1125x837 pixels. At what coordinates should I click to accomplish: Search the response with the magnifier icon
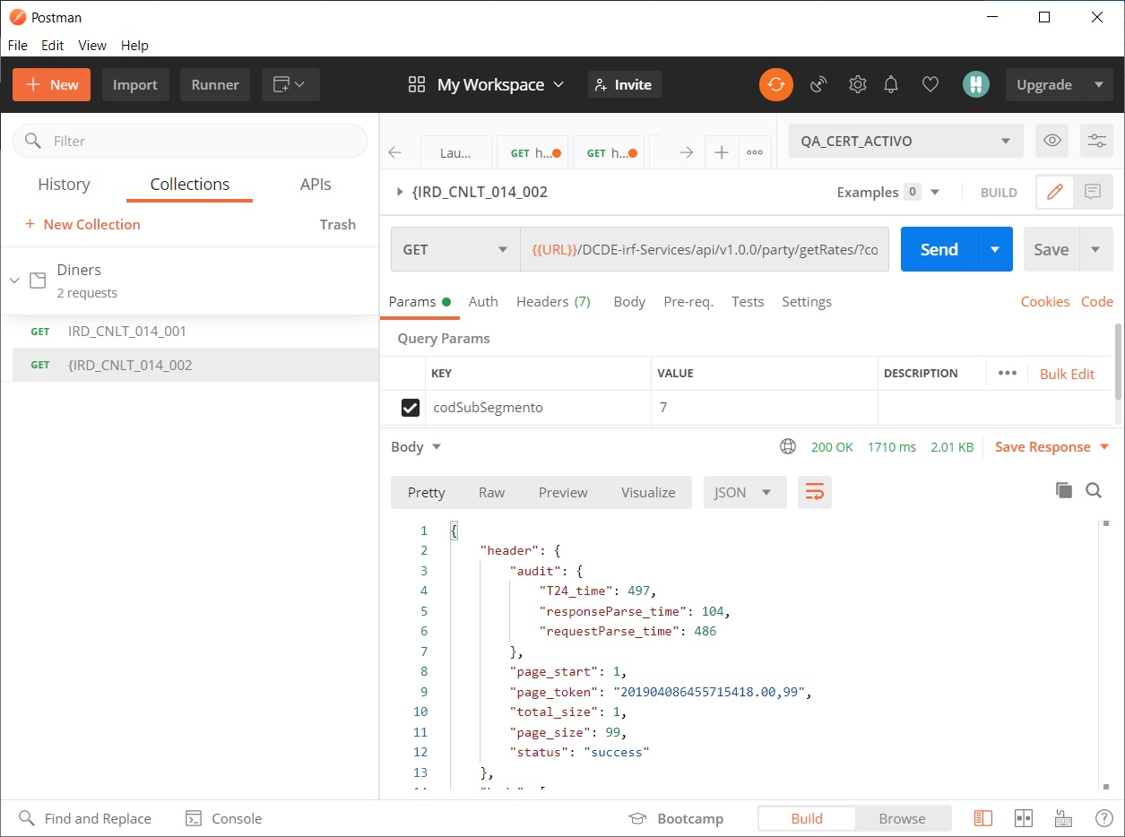pos(1094,490)
